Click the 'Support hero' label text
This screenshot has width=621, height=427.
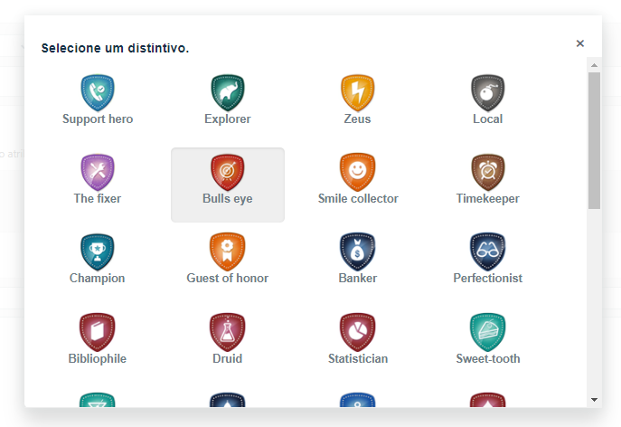(98, 119)
